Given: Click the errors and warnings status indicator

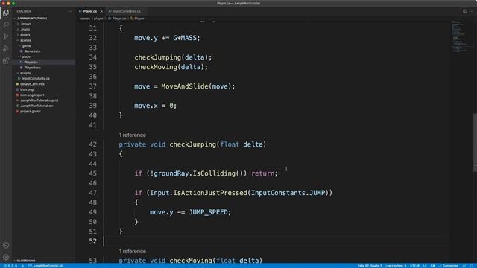Looking at the screenshot, I should point(10,266).
